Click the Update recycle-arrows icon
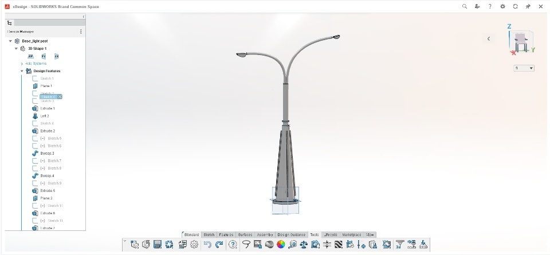This screenshot has height=255, width=550. pyautogui.click(x=169, y=245)
